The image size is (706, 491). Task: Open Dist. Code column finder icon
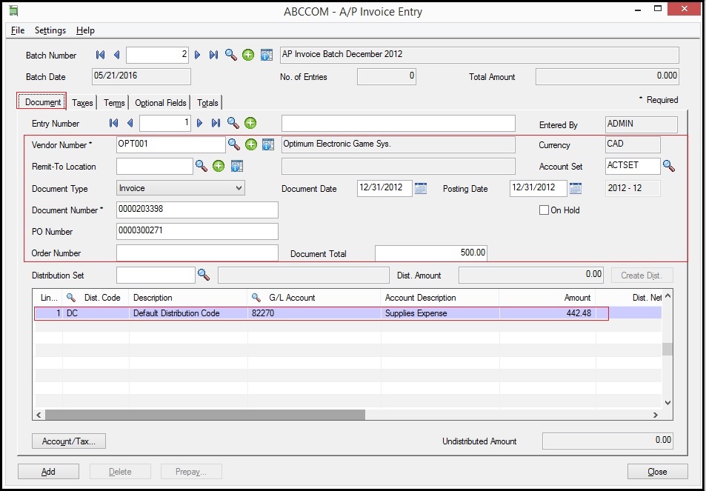click(x=70, y=298)
